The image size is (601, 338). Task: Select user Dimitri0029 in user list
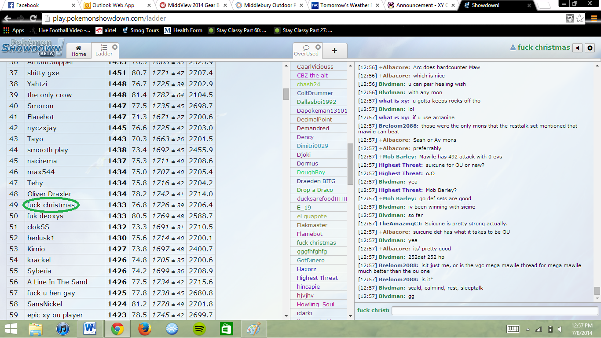312,146
